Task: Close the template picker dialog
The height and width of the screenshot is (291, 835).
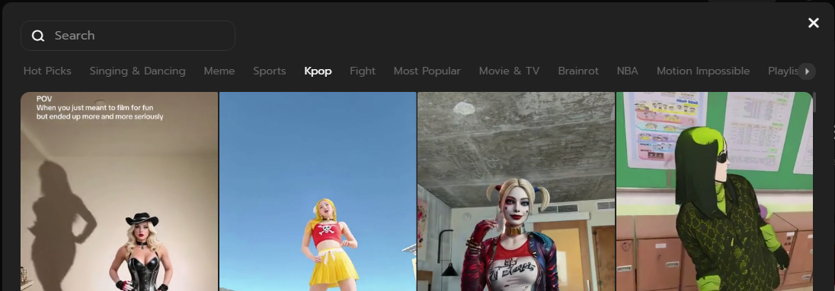Action: click(813, 22)
